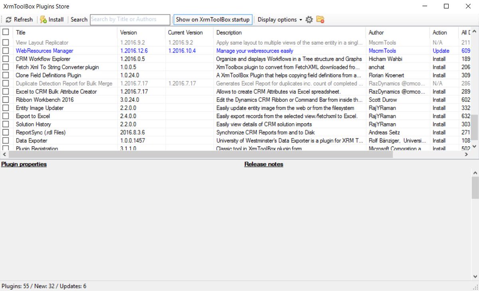Click version 2.4.0.0 cell
Image resolution: width=479 pixels, height=291 pixels.
coord(128,116)
